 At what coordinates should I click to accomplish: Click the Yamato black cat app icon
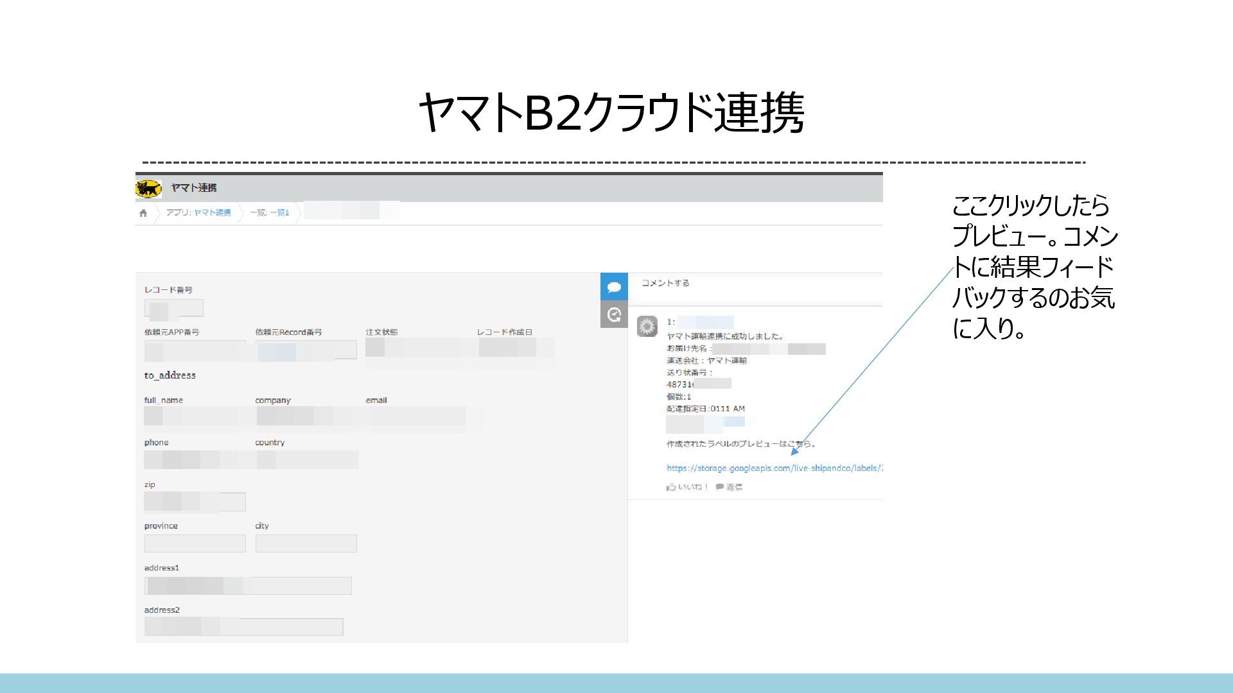coord(148,188)
